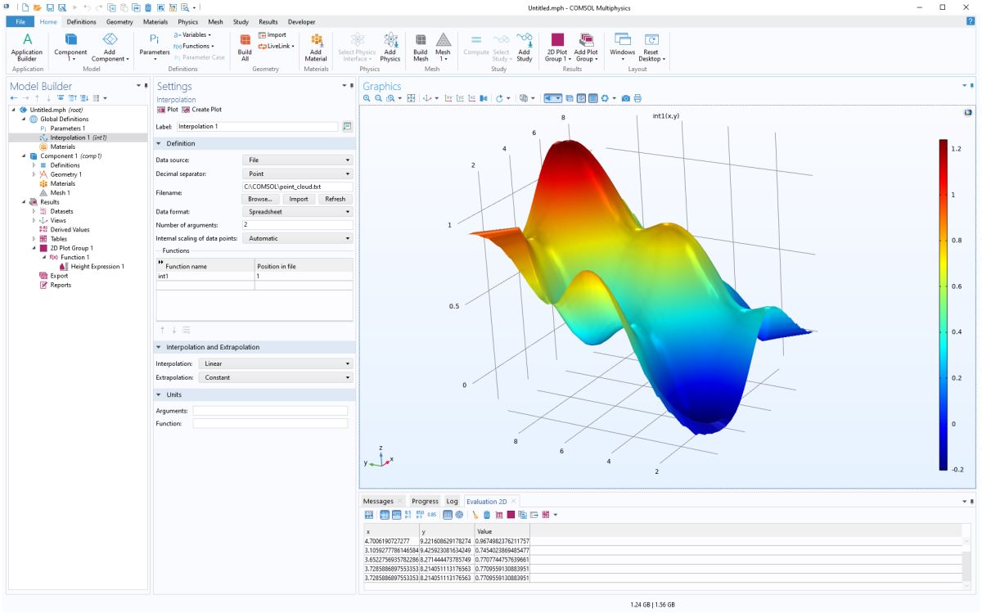This screenshot has width=982, height=613.
Task: Click the Zoom Out icon in Graphics
Action: [x=378, y=98]
